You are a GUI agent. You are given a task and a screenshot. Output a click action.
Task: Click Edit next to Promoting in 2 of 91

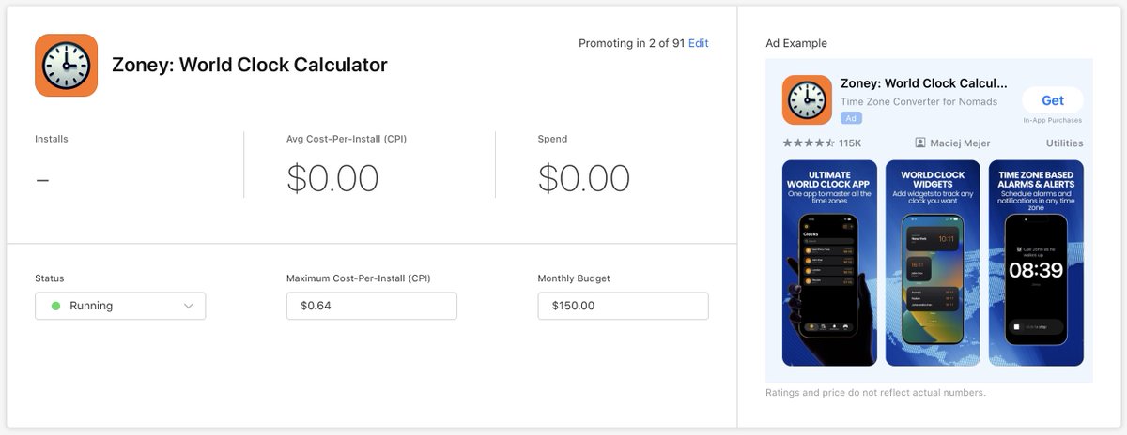(699, 43)
